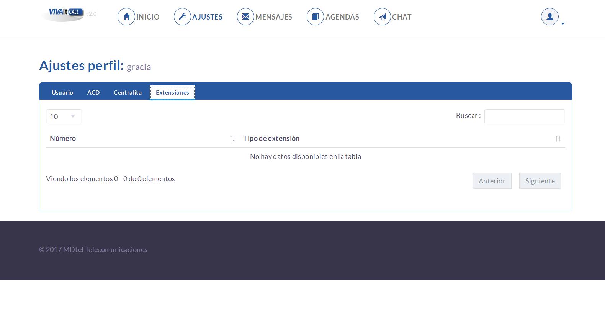Click the book icon for Agendas
This screenshot has width=605, height=314.
(316, 17)
